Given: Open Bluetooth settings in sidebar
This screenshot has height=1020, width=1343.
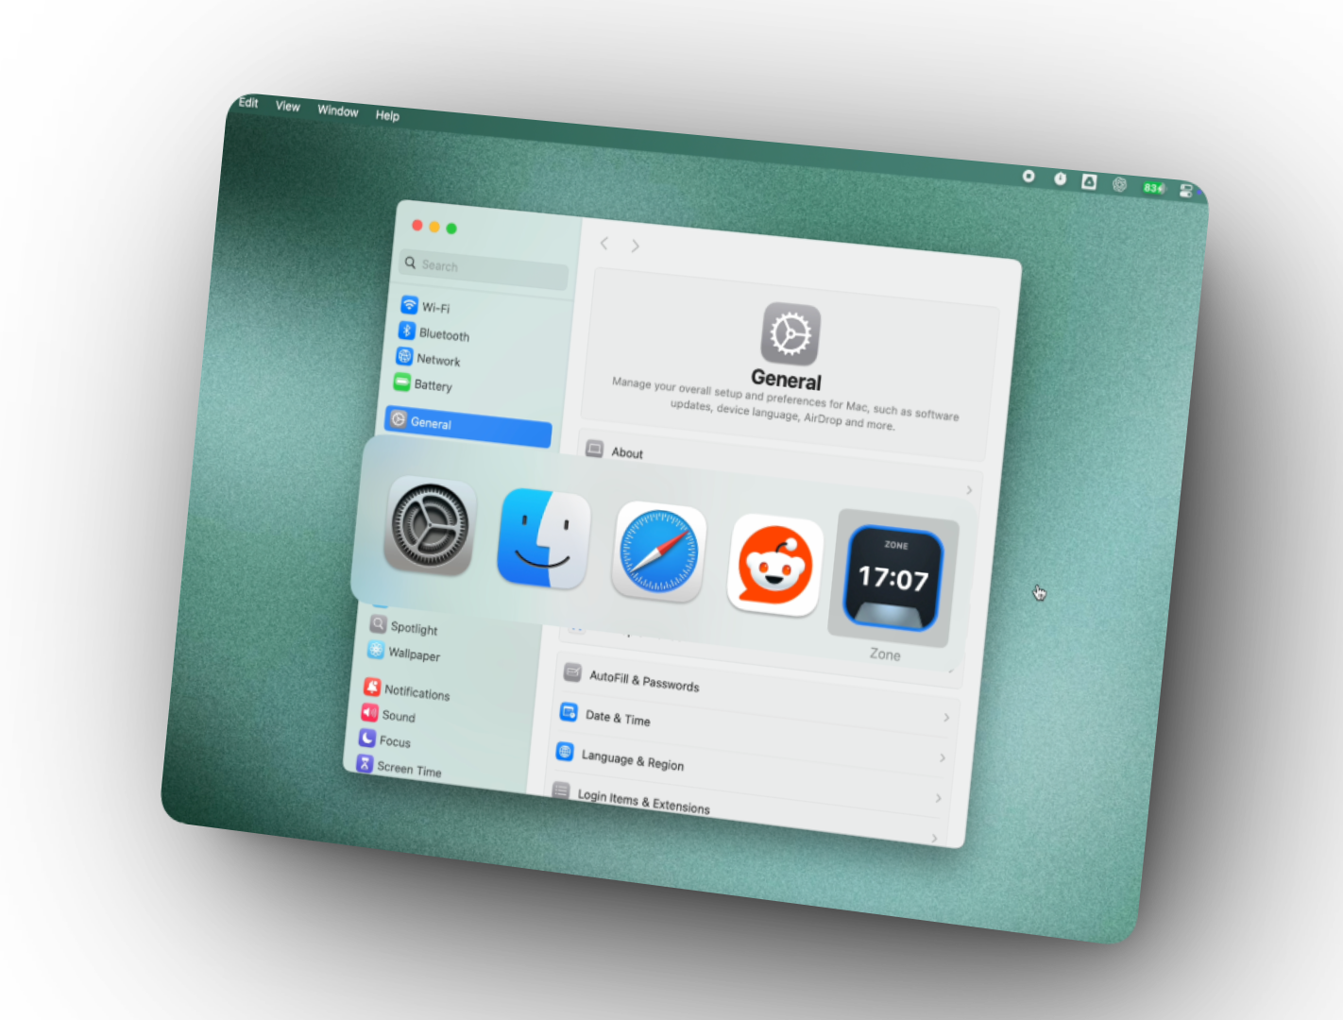Looking at the screenshot, I should (433, 332).
